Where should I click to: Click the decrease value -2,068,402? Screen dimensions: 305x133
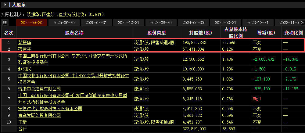pyautogui.click(x=264, y=59)
